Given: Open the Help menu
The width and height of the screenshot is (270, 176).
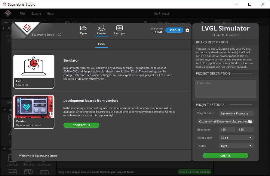Looking at the screenshot, I should (x=50, y=13).
